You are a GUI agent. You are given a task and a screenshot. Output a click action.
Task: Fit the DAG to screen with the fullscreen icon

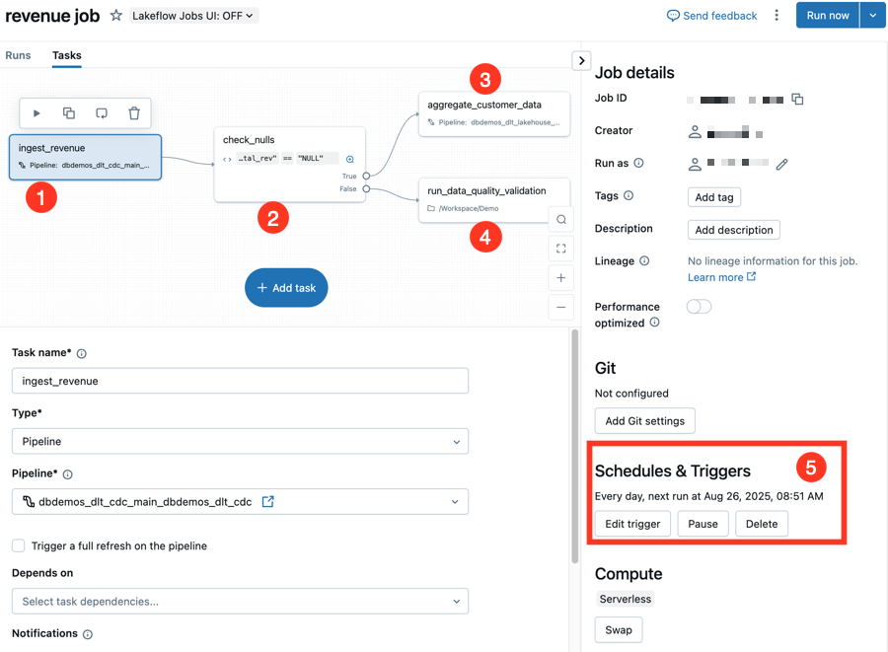(x=561, y=248)
